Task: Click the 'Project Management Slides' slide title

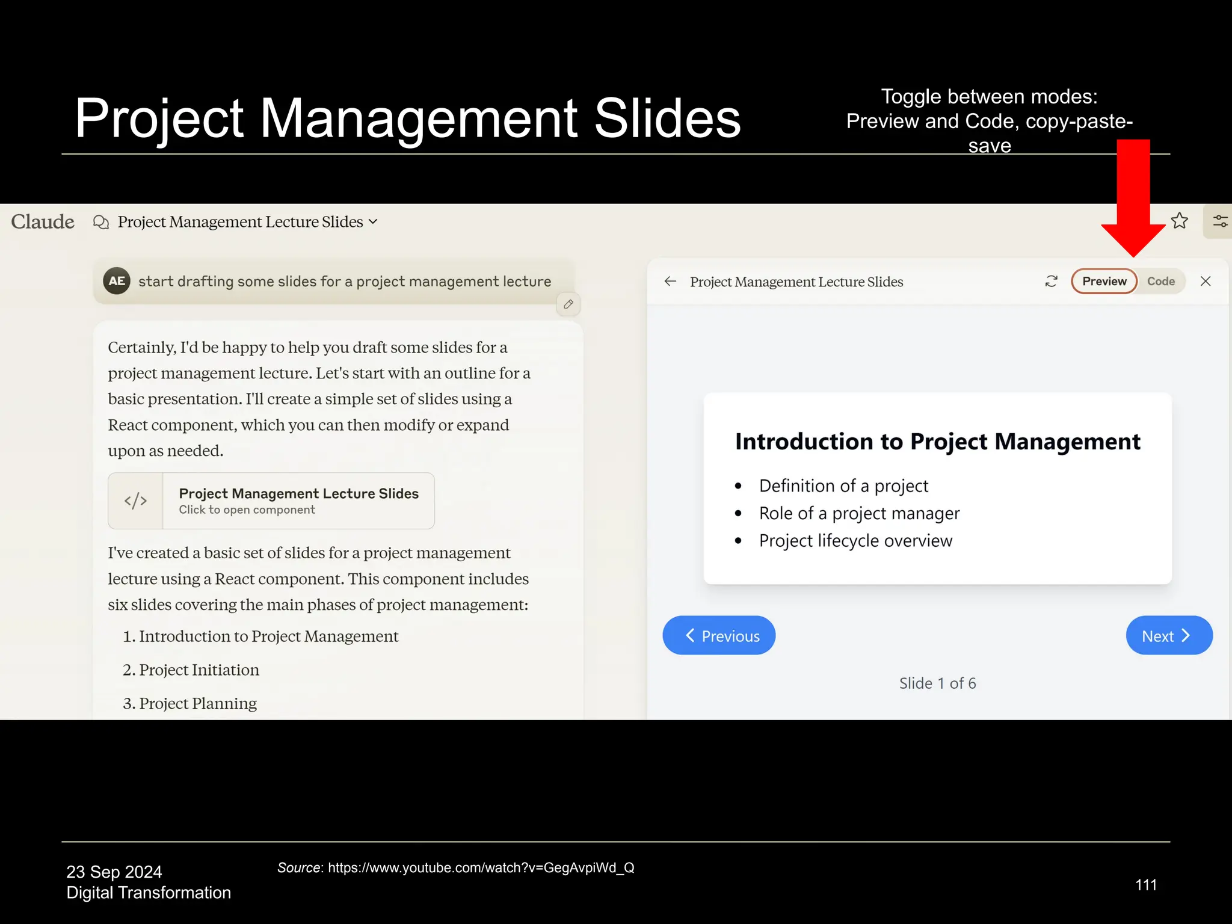Action: coord(407,119)
